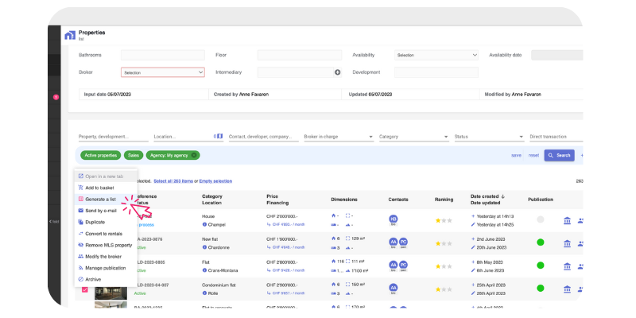Open the map icon in Location filter
636x318 pixels.
coord(220,136)
